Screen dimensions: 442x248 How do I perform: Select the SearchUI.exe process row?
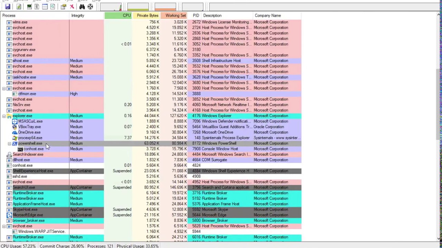151,187
